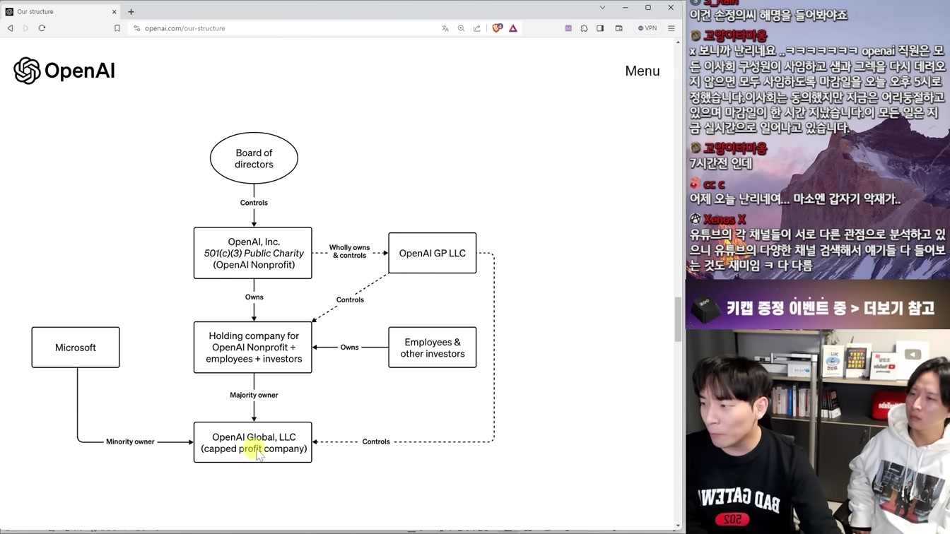Click the zoom magnifier icon in address bar

tap(461, 28)
